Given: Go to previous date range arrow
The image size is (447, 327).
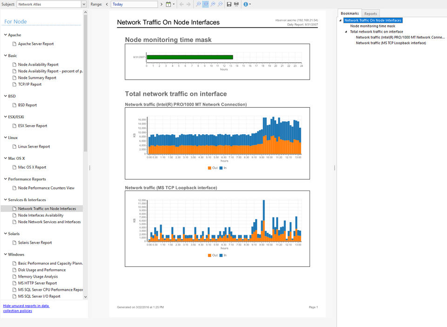Looking at the screenshot, I should pyautogui.click(x=107, y=4).
